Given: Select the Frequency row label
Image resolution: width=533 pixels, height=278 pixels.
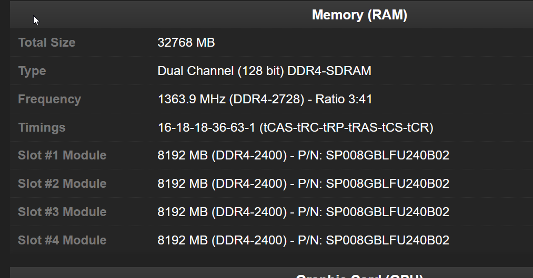Looking at the screenshot, I should [49, 99].
